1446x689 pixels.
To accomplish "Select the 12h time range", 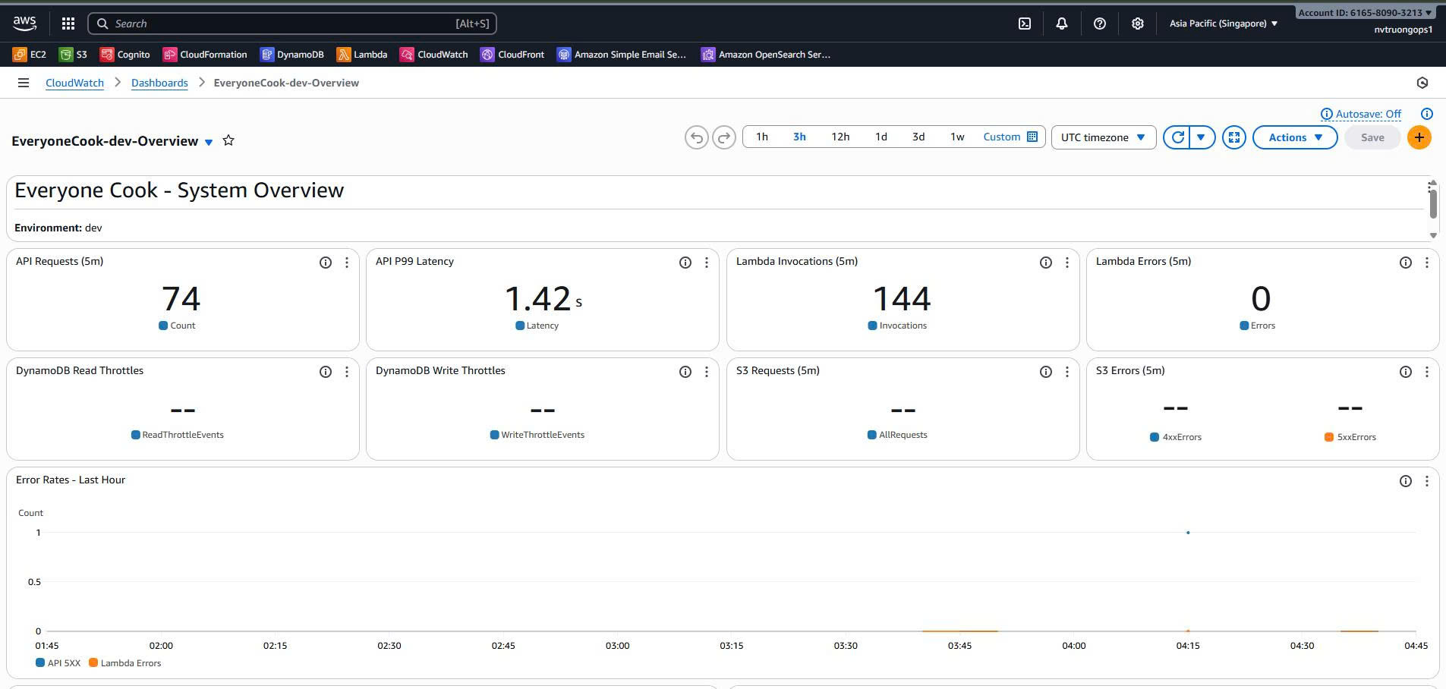I will (x=840, y=137).
